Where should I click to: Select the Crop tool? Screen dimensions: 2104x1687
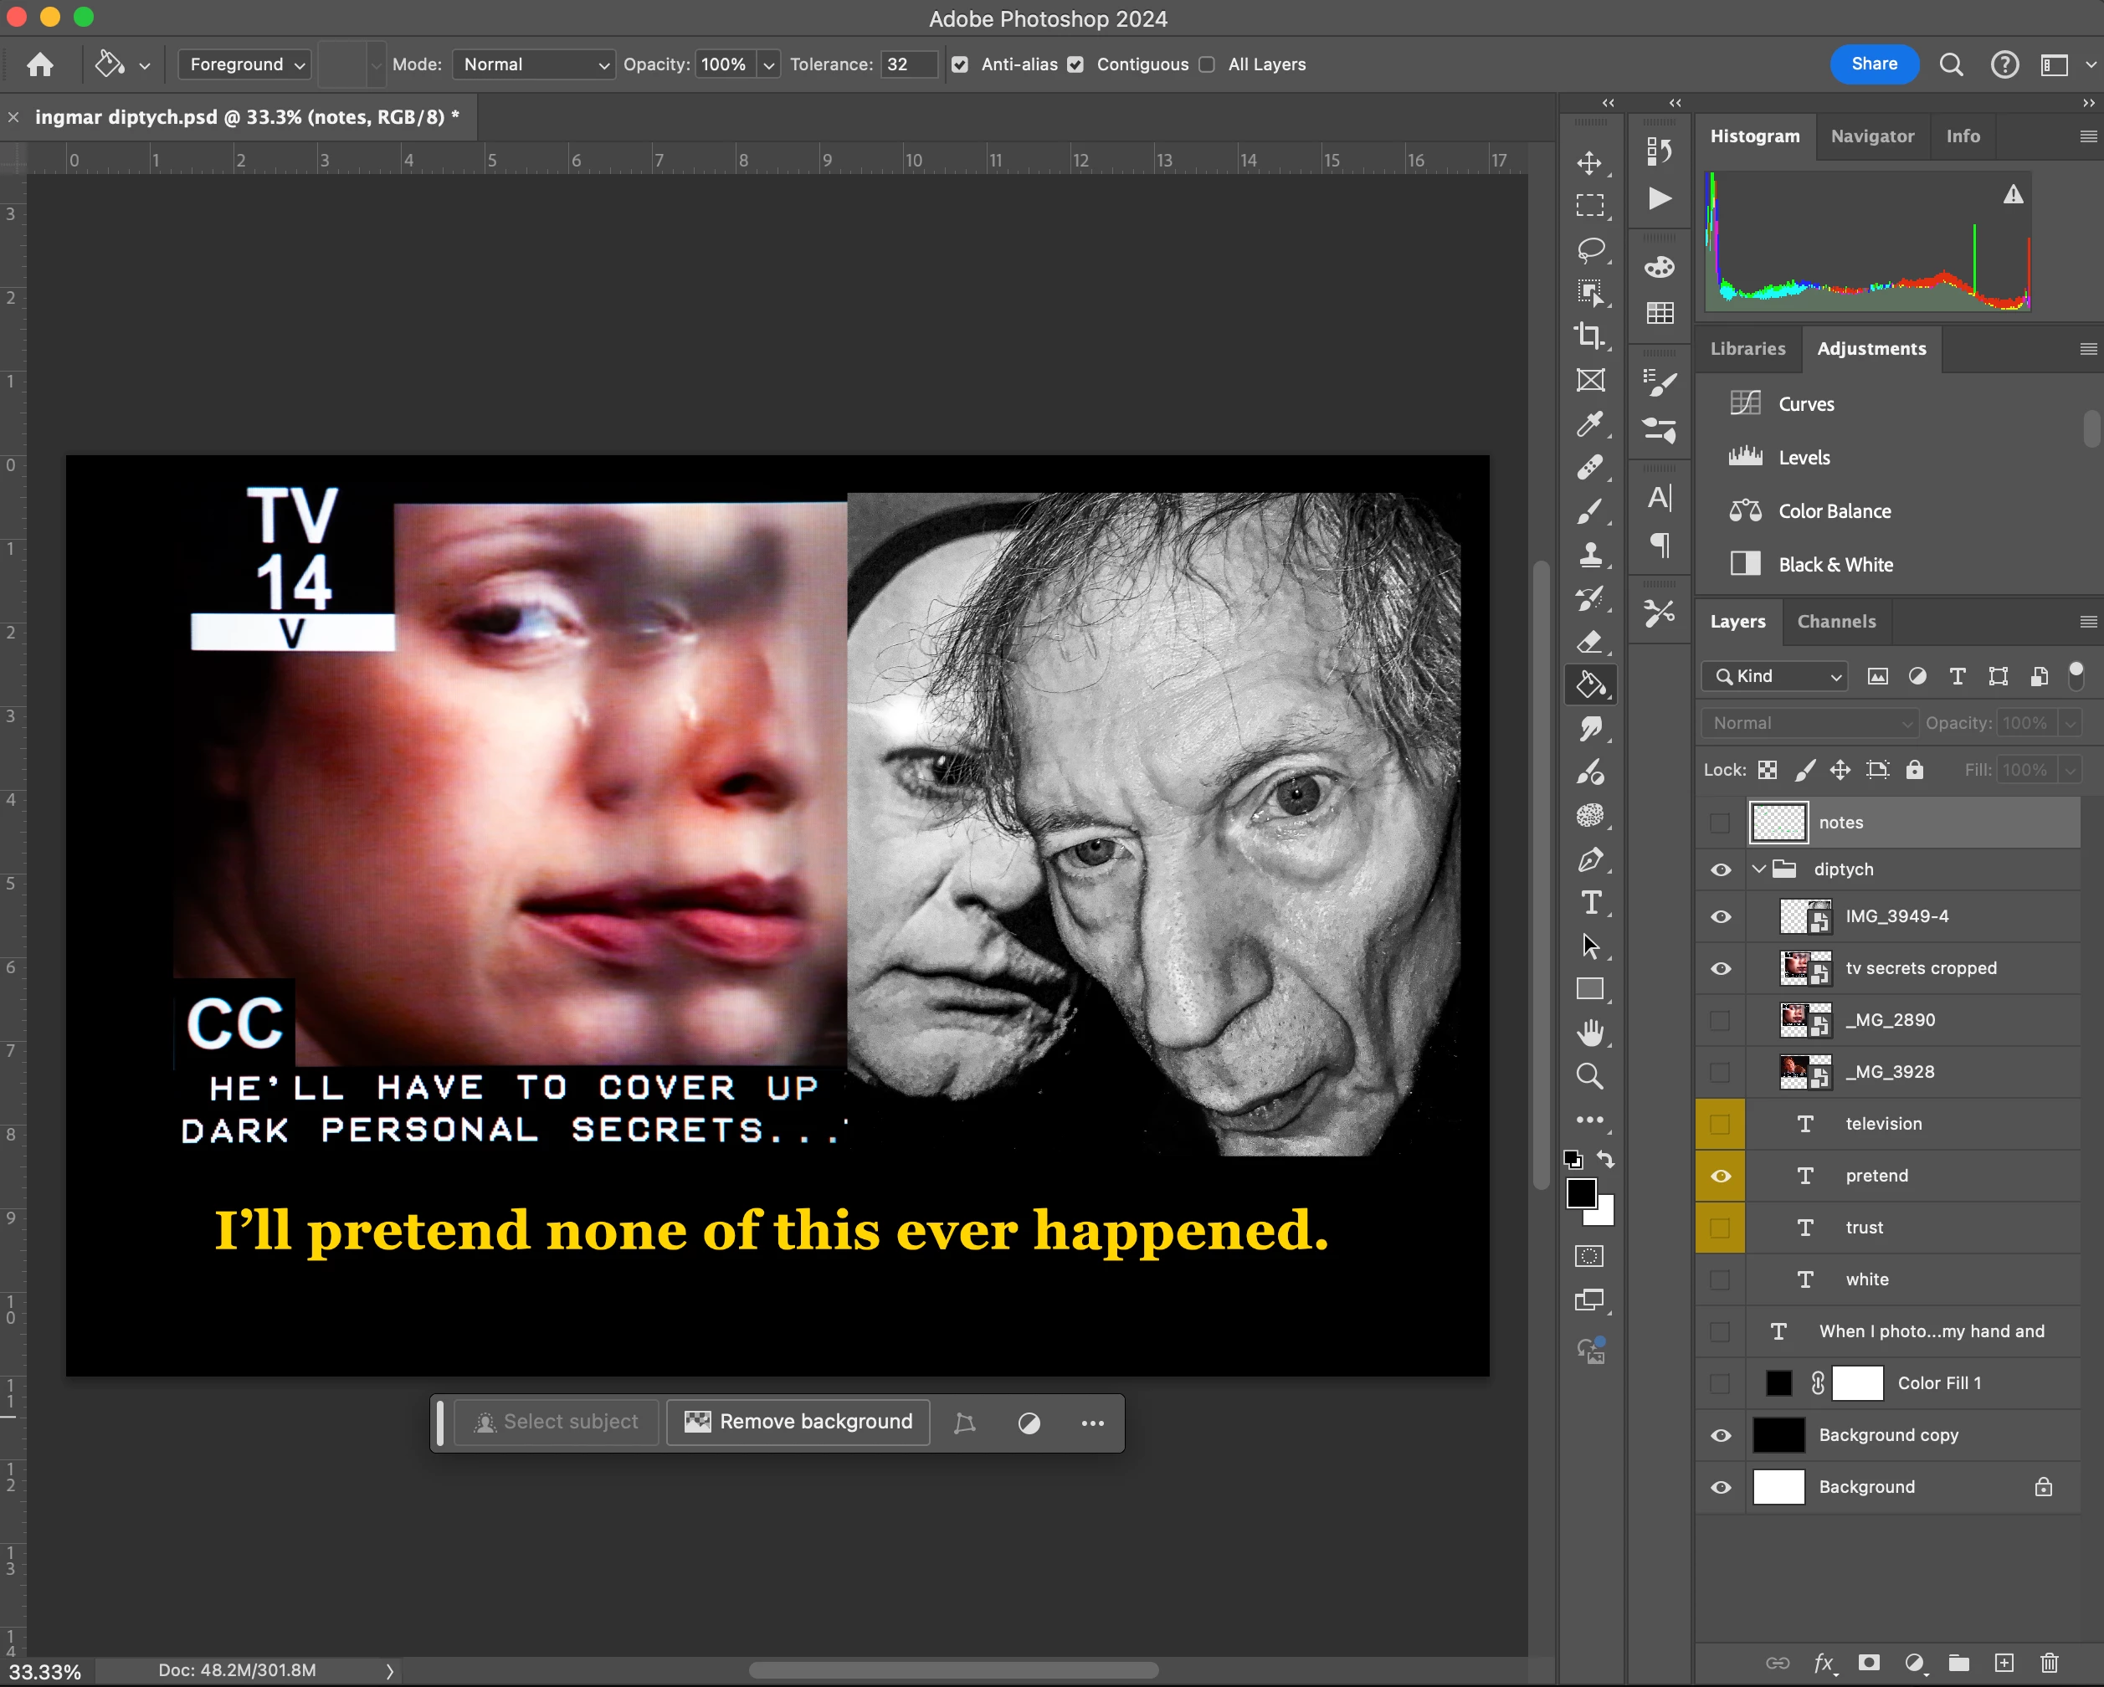coord(1589,336)
